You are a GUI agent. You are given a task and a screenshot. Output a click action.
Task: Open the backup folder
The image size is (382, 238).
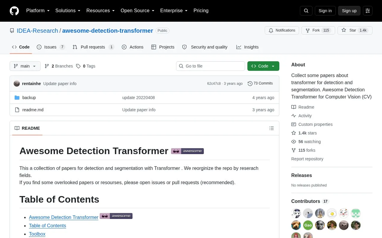click(29, 98)
